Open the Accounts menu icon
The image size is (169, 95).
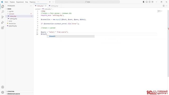click(x=3, y=87)
